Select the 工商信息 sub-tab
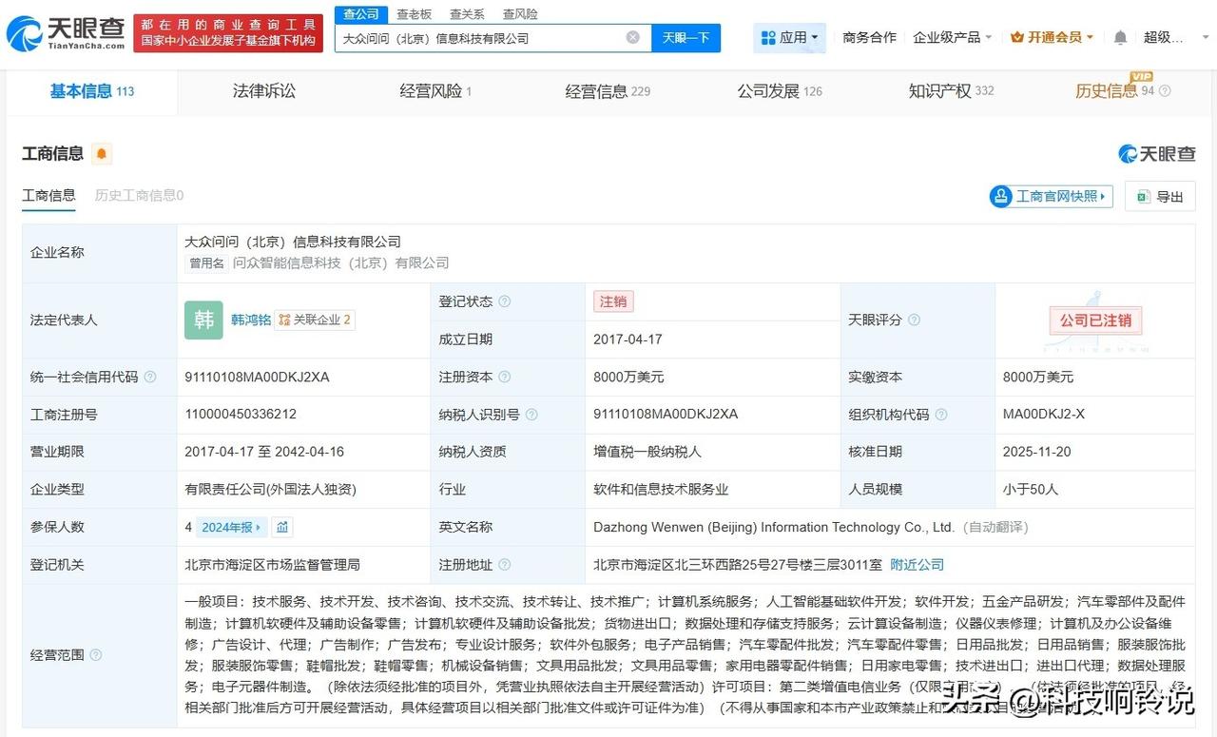This screenshot has width=1217, height=737. tap(48, 195)
